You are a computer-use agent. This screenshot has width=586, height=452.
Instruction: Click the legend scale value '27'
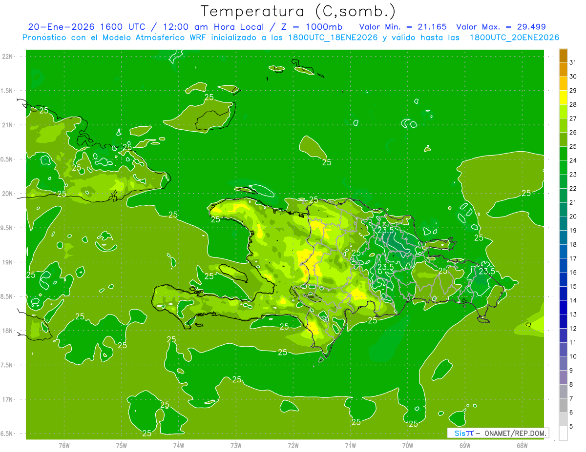[573, 118]
